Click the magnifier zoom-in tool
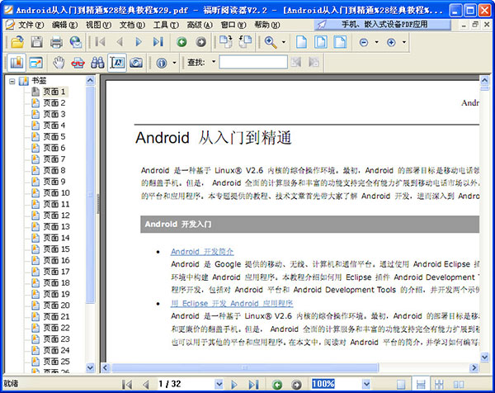This screenshot has width=495, height=393. [x=271, y=41]
